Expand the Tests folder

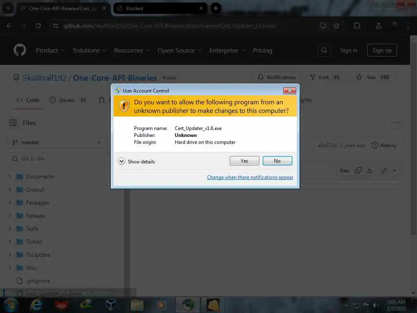(x=10, y=229)
